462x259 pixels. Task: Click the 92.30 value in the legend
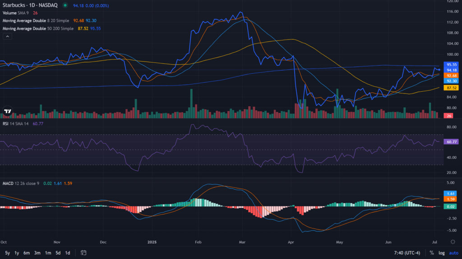tap(91, 21)
